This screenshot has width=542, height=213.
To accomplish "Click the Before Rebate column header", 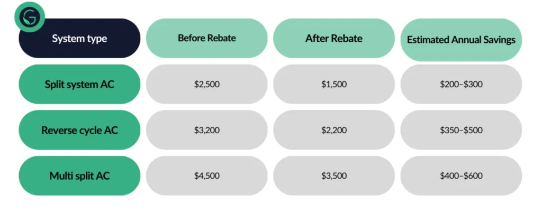I will (207, 39).
